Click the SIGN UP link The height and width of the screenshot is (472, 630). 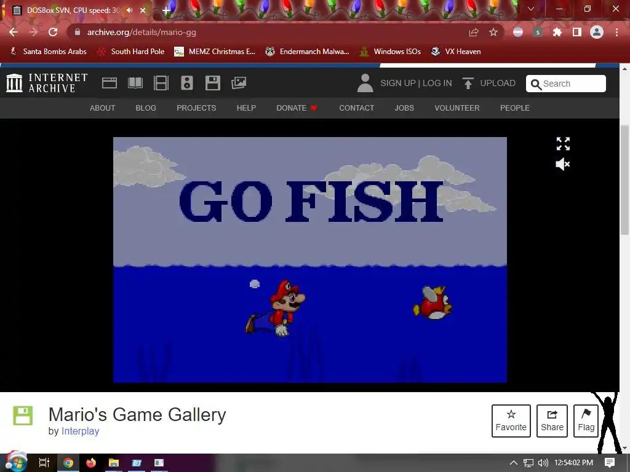coord(398,83)
